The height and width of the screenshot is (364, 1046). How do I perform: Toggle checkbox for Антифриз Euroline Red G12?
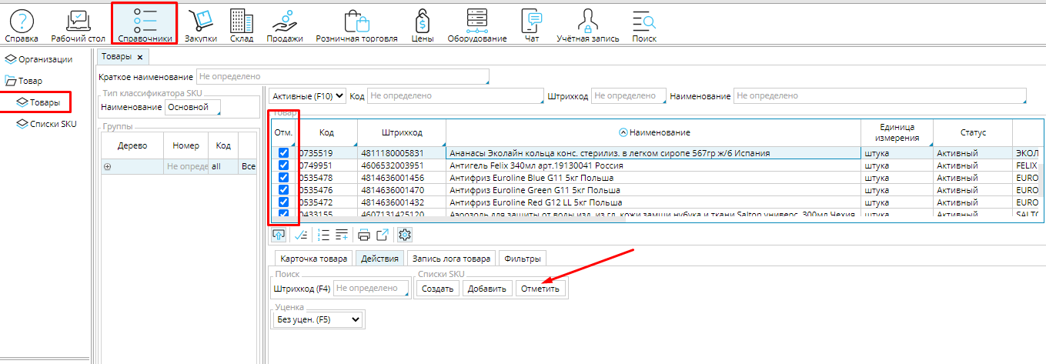(283, 202)
